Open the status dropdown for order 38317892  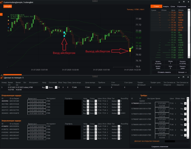pos(96,104)
